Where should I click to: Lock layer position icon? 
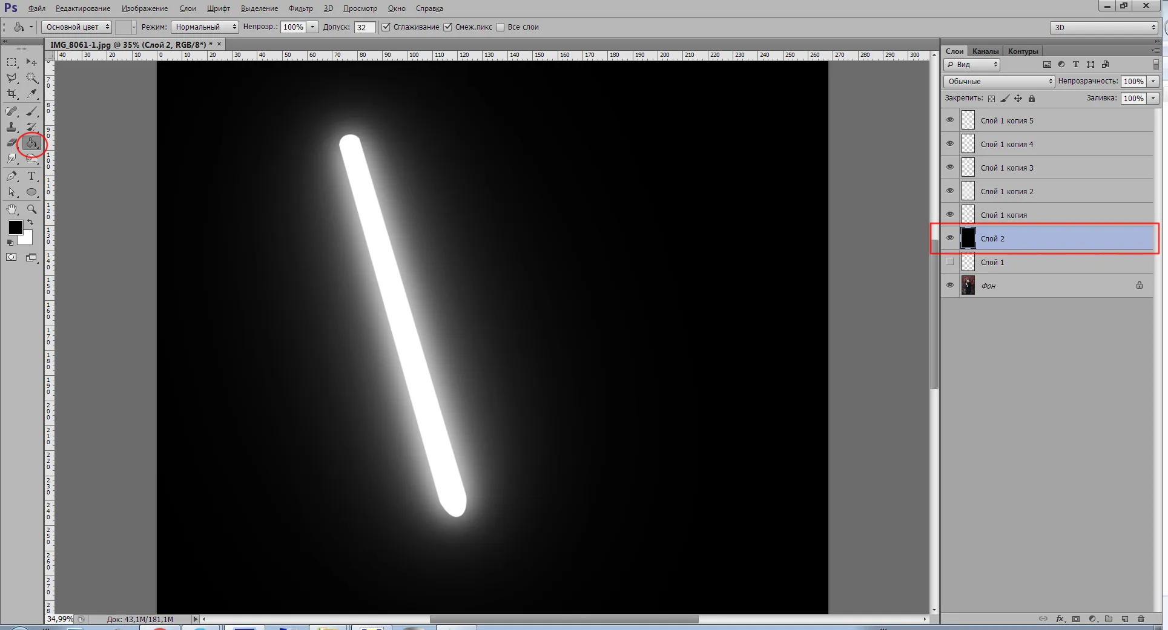1018,99
